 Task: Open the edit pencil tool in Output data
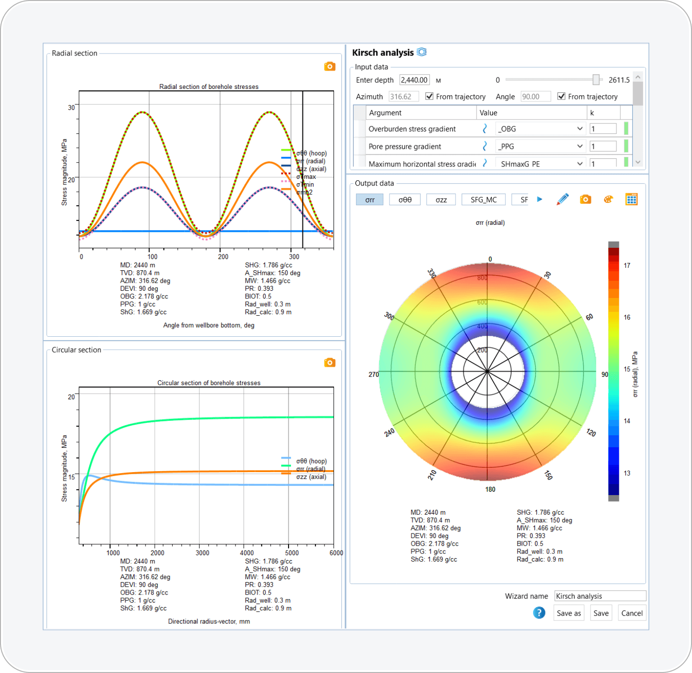pyautogui.click(x=563, y=199)
